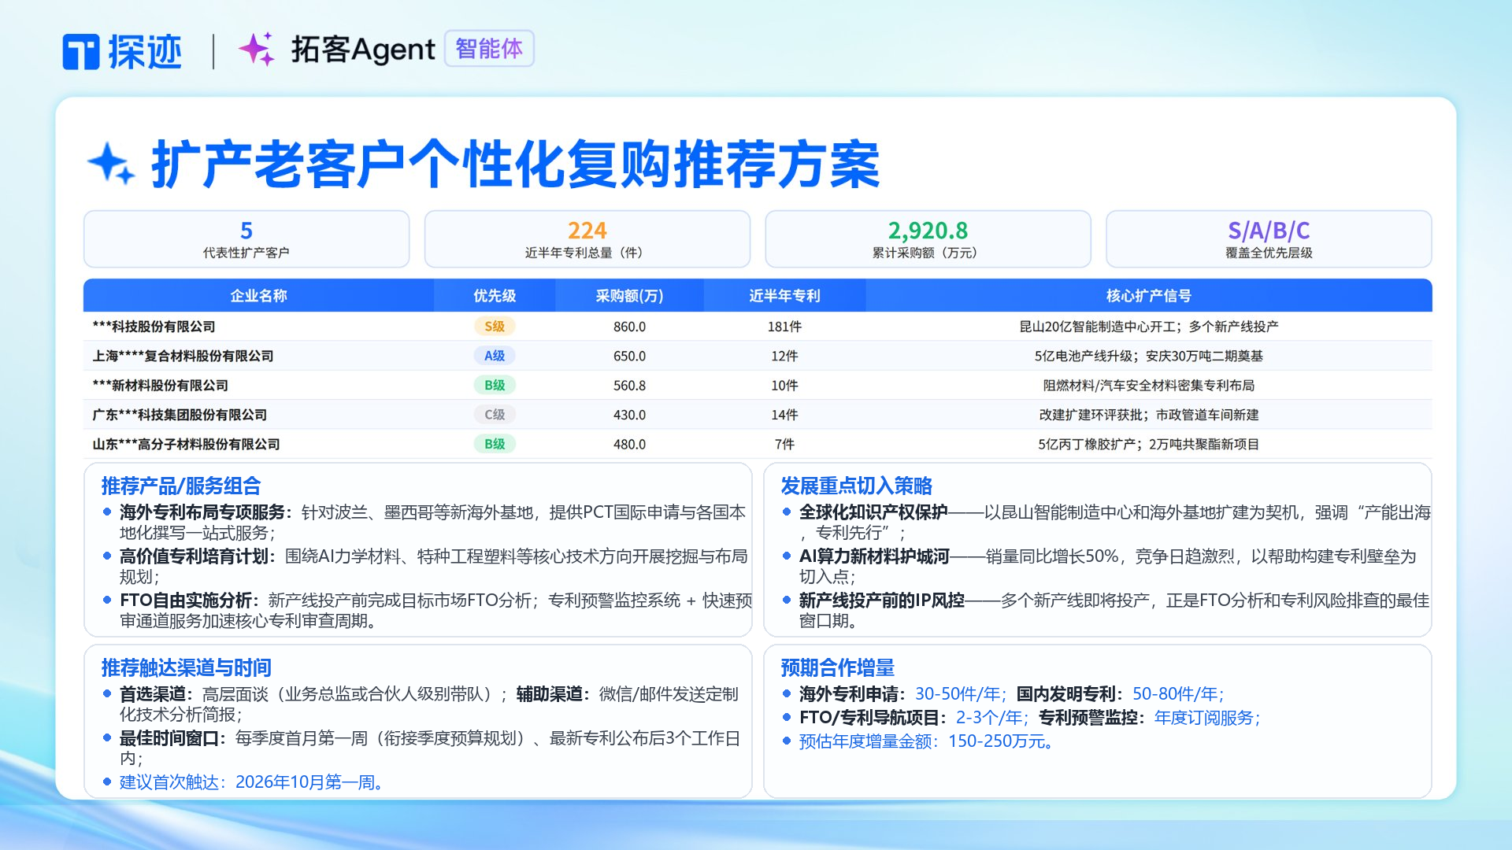Click the 预期合作增量 section heading

837,667
